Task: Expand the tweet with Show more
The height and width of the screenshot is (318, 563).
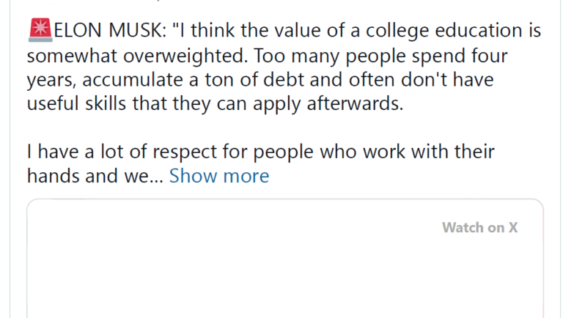Action: (x=219, y=176)
